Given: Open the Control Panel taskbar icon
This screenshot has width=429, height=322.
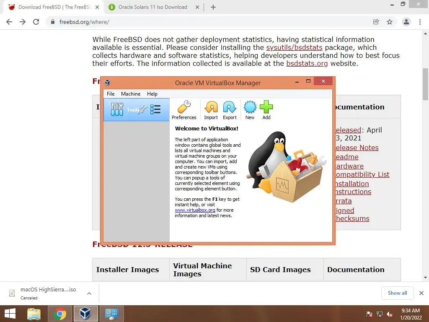Looking at the screenshot, I should click(111, 314).
